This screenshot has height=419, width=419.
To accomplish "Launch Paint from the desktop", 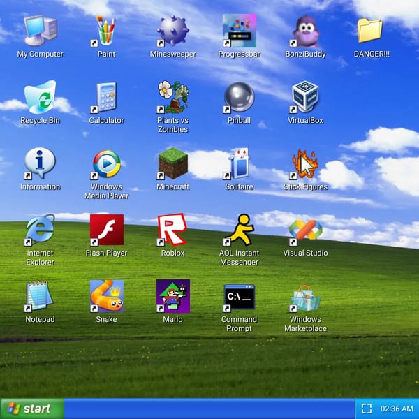I will [106, 31].
